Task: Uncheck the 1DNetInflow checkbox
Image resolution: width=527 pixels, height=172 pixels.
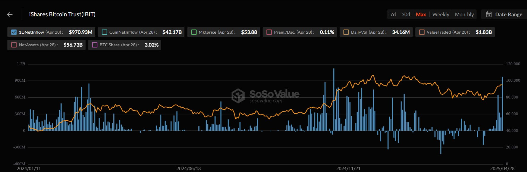Action: (x=14, y=32)
